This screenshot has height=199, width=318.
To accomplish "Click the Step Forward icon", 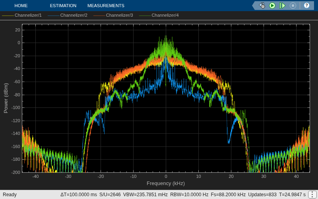I will [x=282, y=6].
